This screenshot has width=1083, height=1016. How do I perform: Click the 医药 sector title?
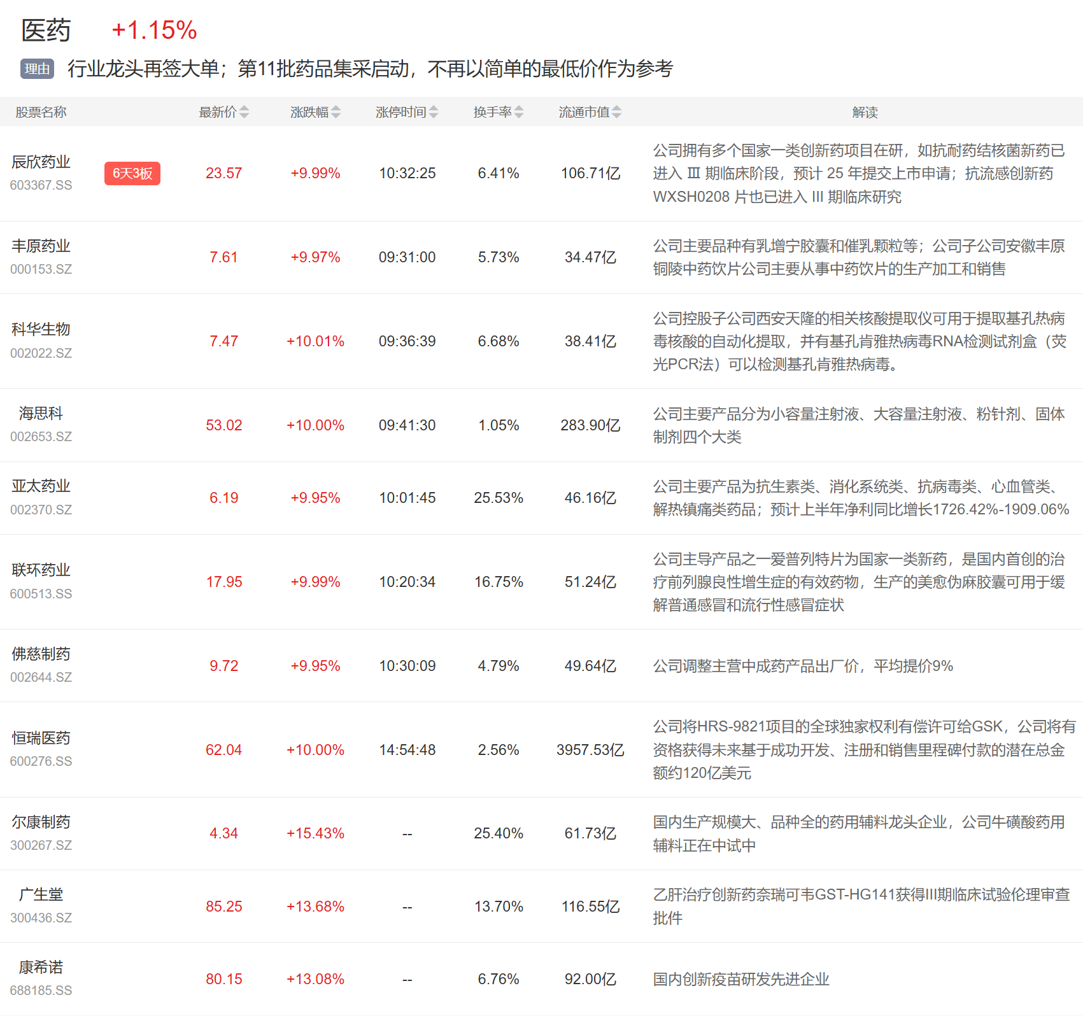[x=46, y=31]
